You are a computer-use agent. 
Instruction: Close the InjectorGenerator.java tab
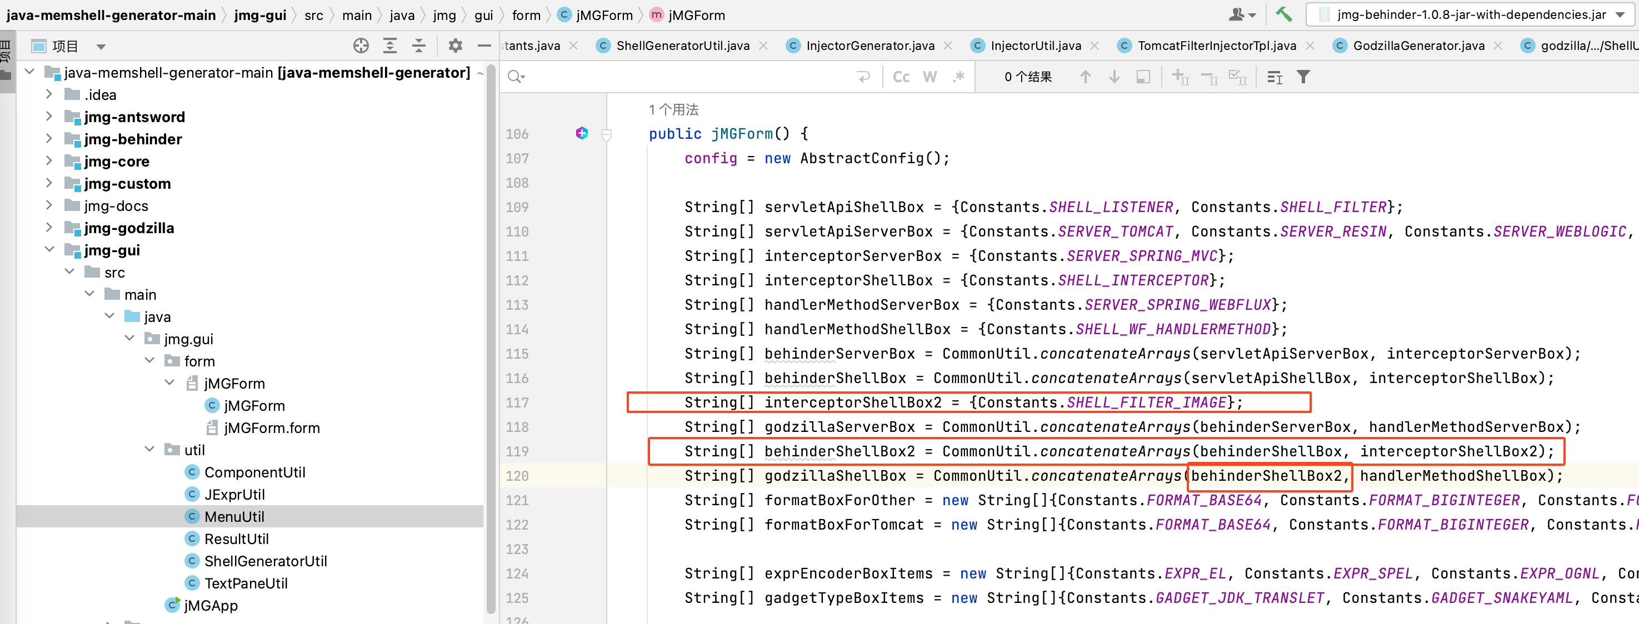pos(948,46)
